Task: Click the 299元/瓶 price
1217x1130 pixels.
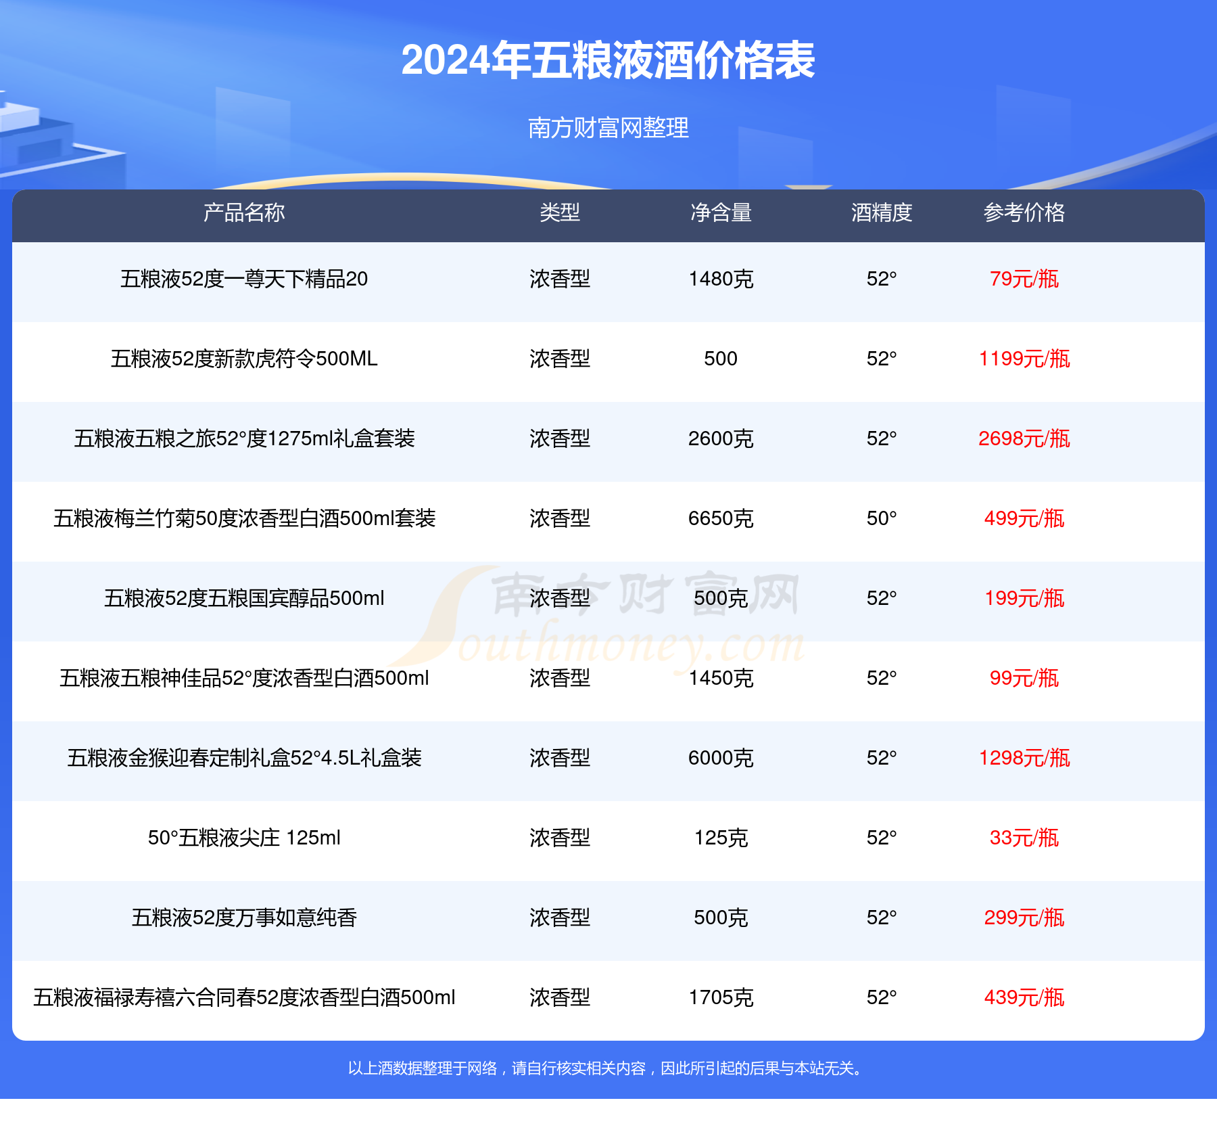Action: [1024, 918]
